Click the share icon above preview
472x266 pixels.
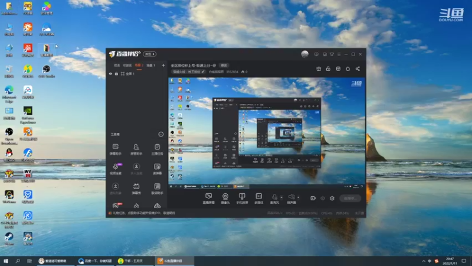click(x=358, y=69)
